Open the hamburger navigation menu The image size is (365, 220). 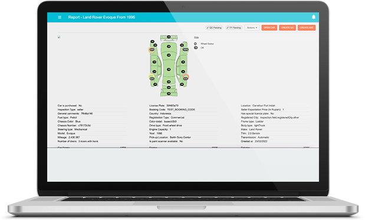(x=60, y=17)
